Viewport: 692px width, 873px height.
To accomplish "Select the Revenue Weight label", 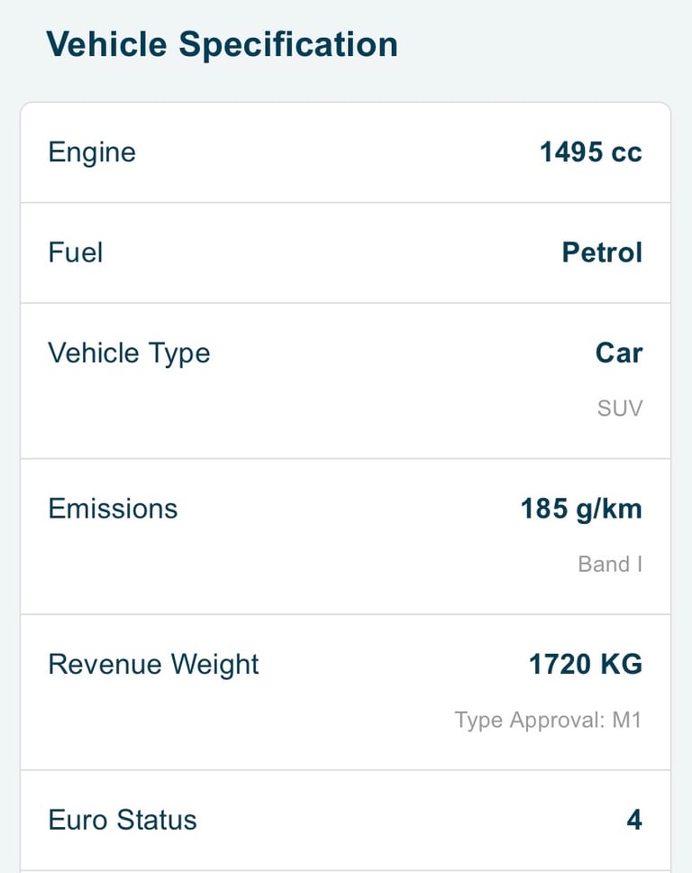I will coord(153,664).
